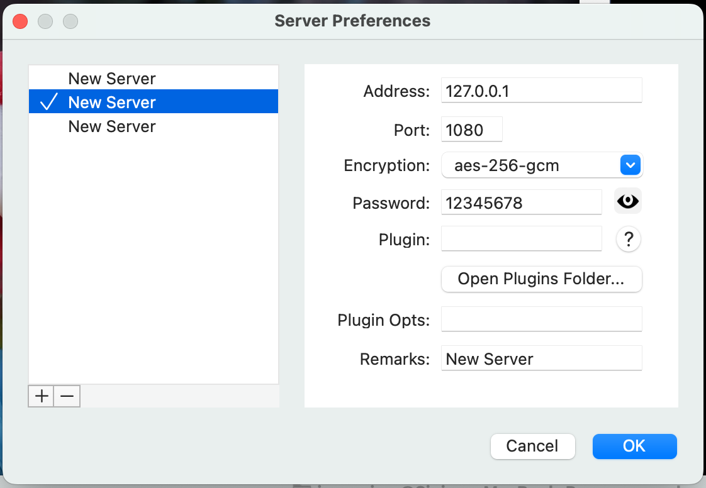Click the plus icon to add server
Screen dimensions: 706x488
click(42, 396)
